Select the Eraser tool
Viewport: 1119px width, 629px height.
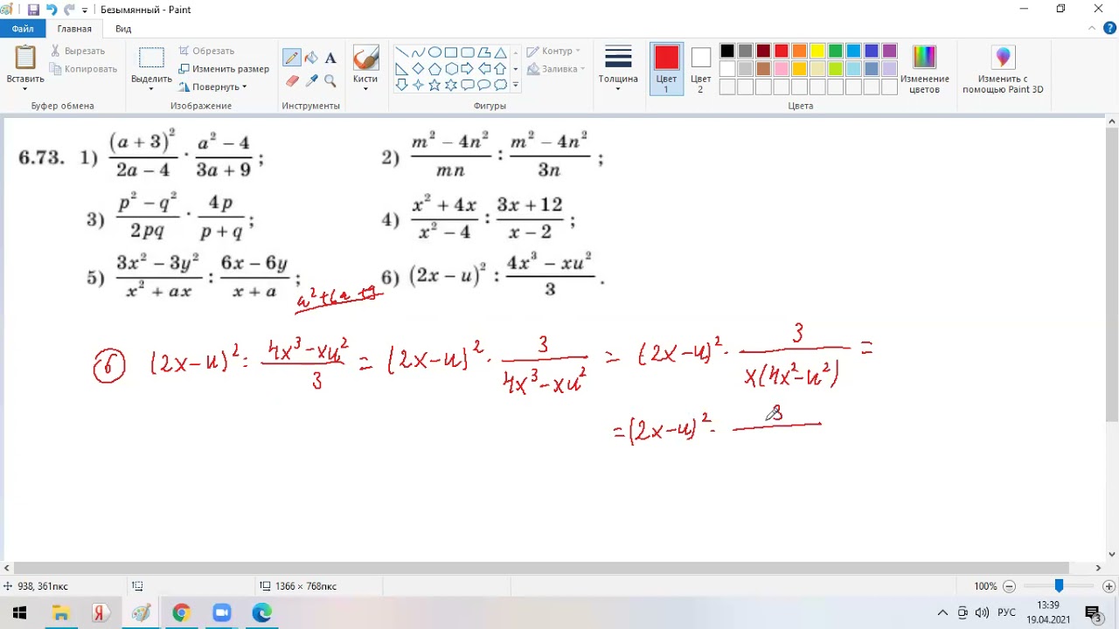tap(292, 80)
